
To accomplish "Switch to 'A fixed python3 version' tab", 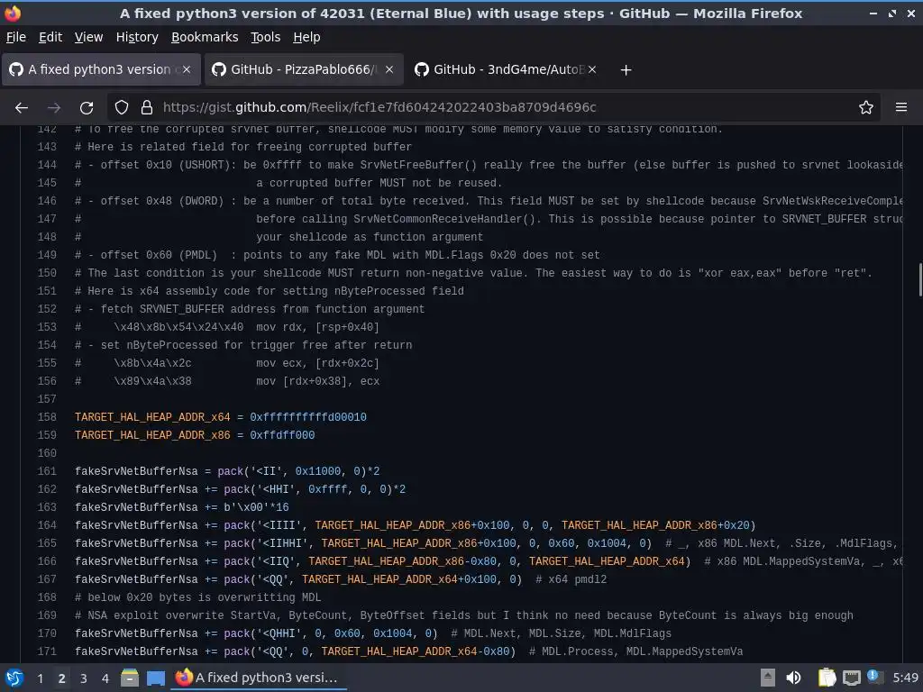I will (x=101, y=69).
